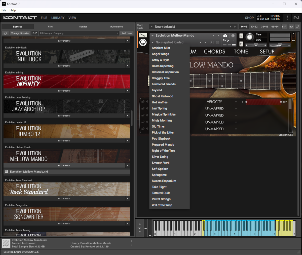Go to next instrument arrow beside Evolution Mellow Mando
The width and height of the screenshot is (302, 255).
[x=218, y=36]
